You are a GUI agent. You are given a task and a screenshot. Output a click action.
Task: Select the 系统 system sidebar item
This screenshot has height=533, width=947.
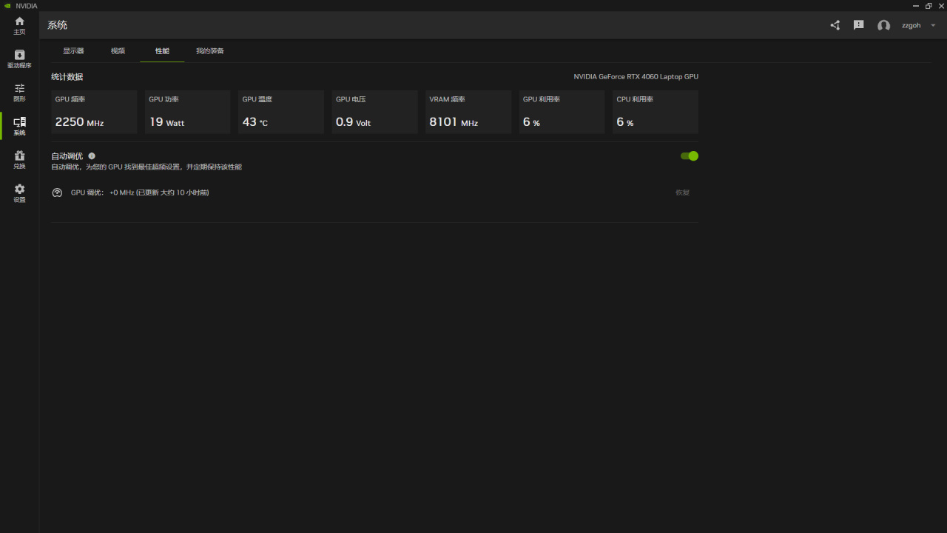coord(19,126)
